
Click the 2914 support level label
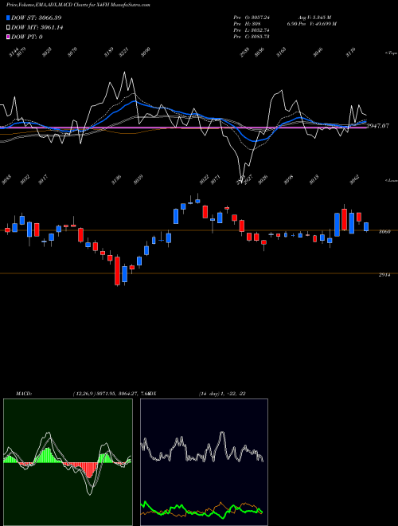384,275
